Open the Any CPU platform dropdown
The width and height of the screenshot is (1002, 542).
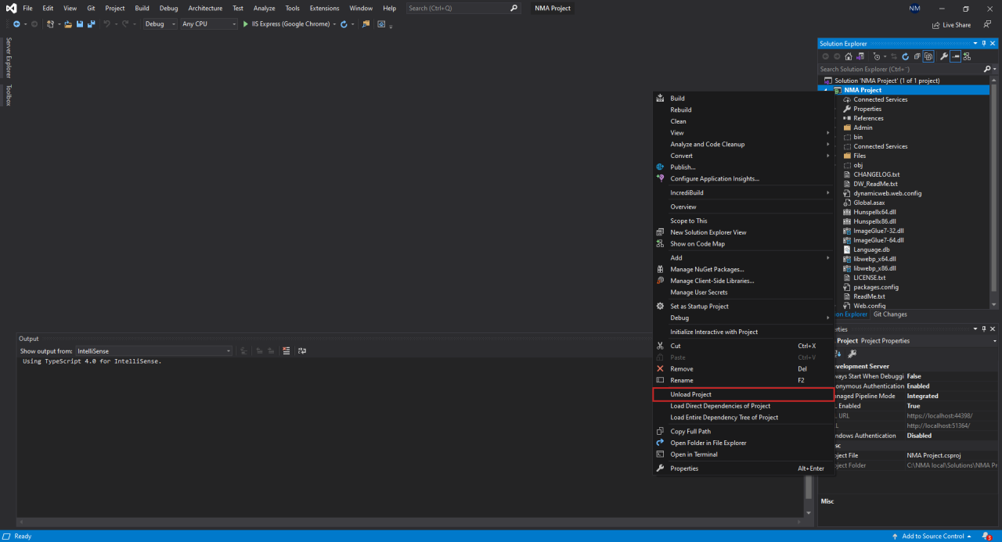[x=208, y=24]
